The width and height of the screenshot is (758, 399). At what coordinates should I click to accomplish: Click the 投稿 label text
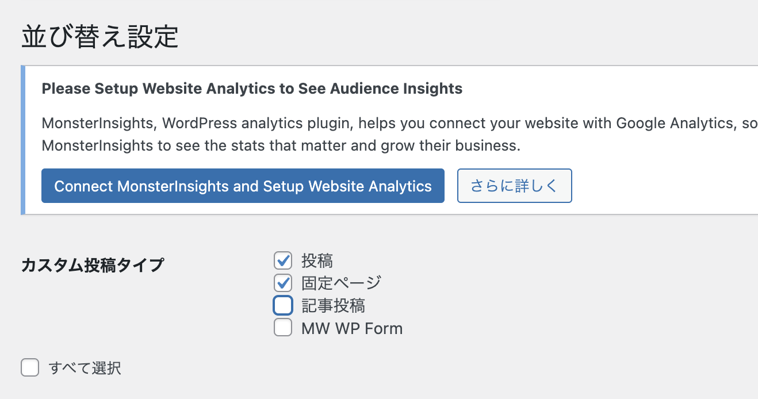coord(317,260)
